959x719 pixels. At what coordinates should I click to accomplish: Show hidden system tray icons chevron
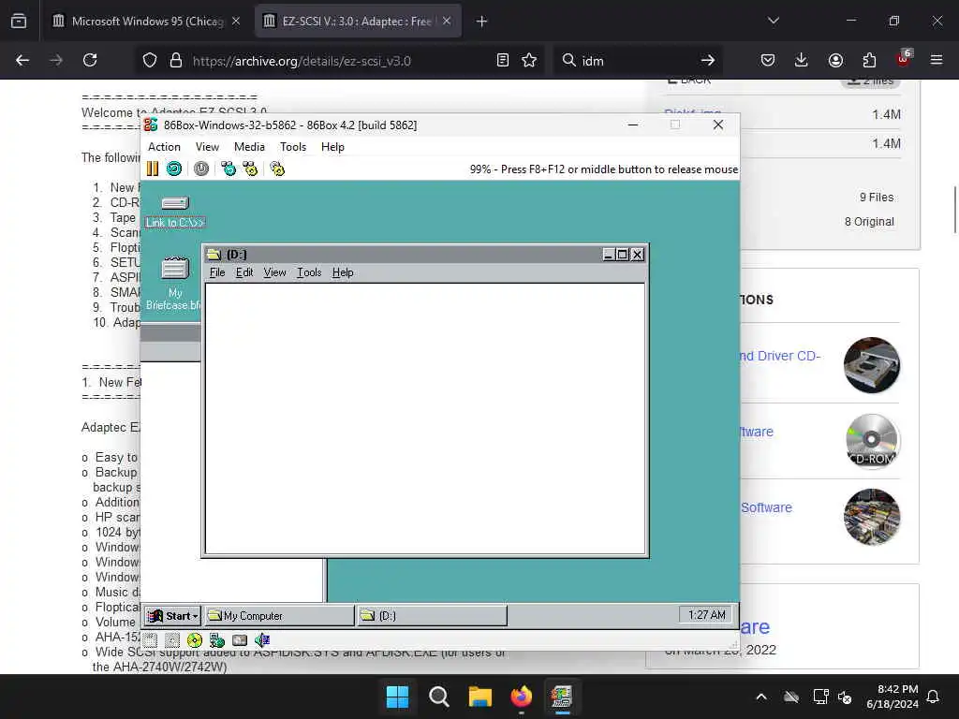(760, 697)
